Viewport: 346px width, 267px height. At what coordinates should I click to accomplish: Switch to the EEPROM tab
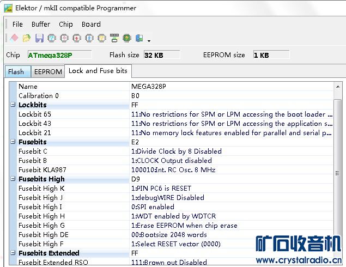click(x=48, y=71)
